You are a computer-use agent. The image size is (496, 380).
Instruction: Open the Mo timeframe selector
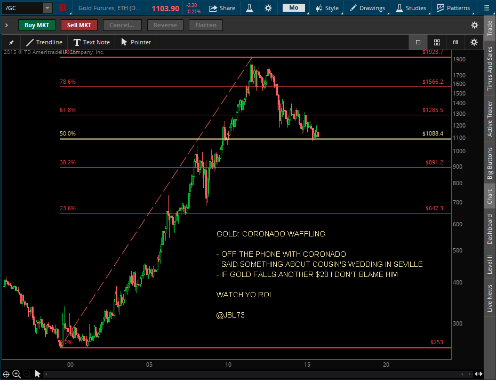click(293, 7)
